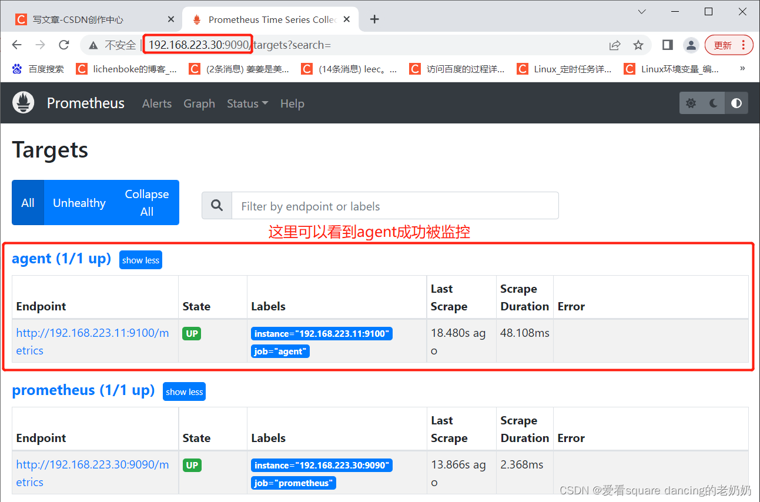Click the 2.368ms scrape duration
The width and height of the screenshot is (760, 502).
click(x=522, y=465)
